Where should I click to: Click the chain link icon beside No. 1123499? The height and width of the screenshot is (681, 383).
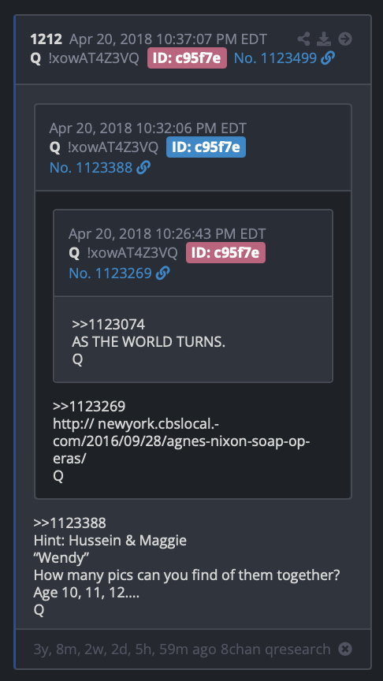pos(328,58)
